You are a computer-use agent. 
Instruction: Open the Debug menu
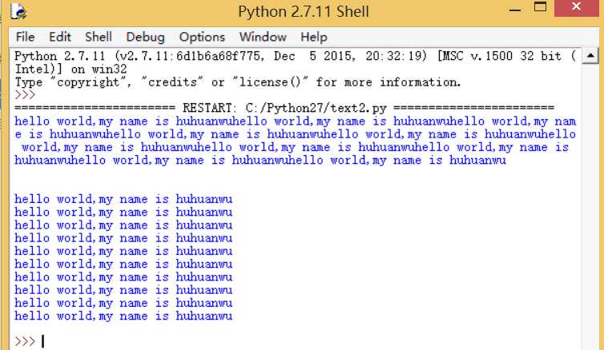point(145,38)
